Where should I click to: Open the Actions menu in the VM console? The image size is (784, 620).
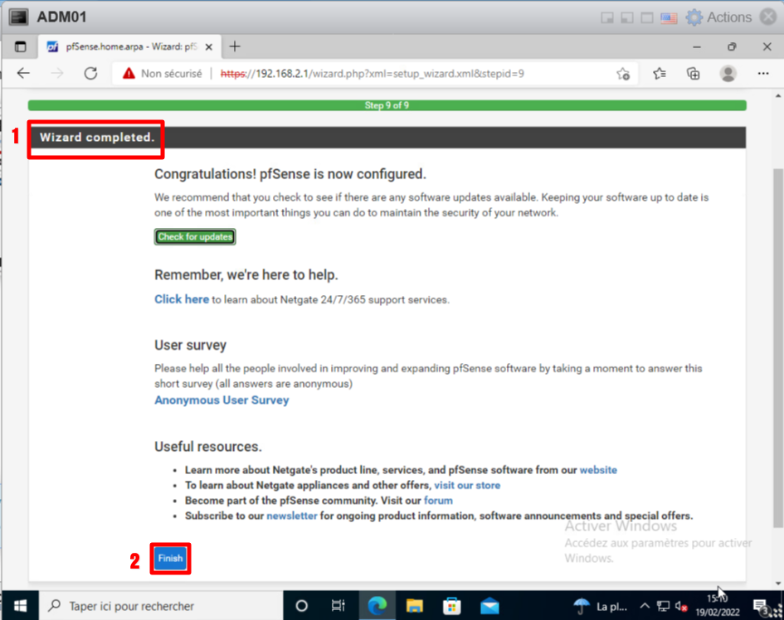718,17
